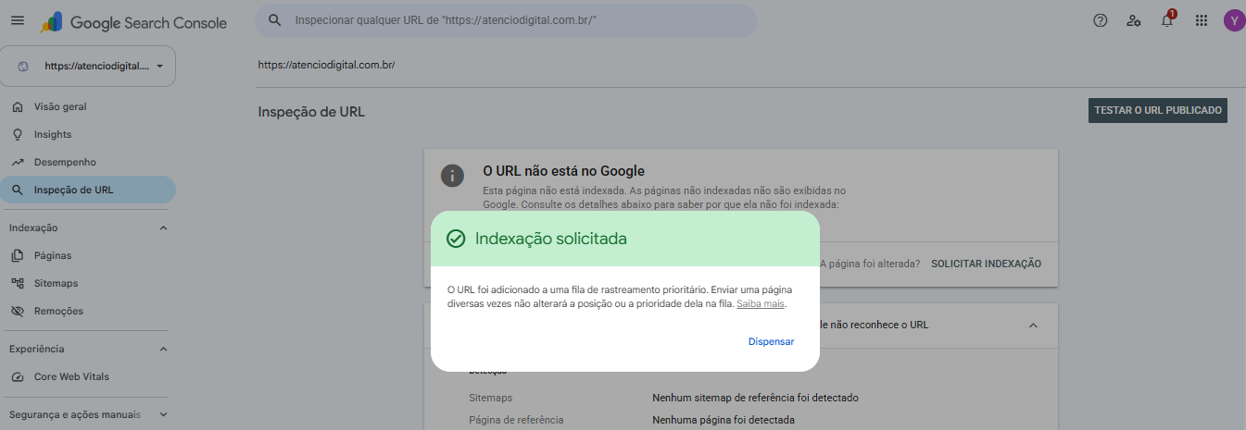Click the trend icon beside Desempenho
1246x430 pixels.
[x=17, y=162]
